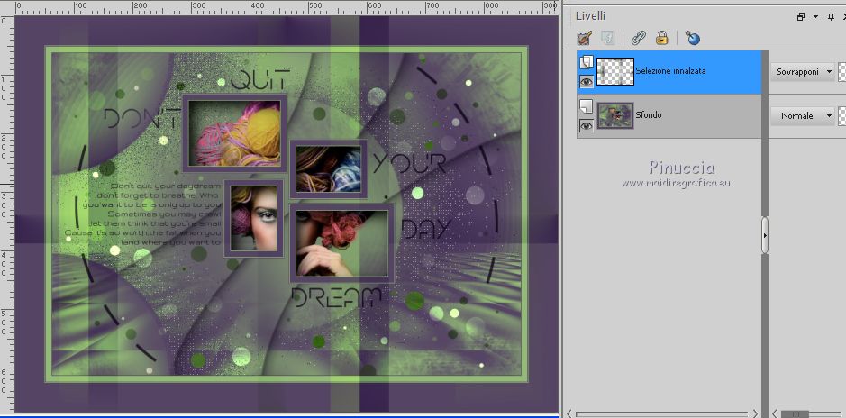Select the Sfondo layer name

coord(648,115)
